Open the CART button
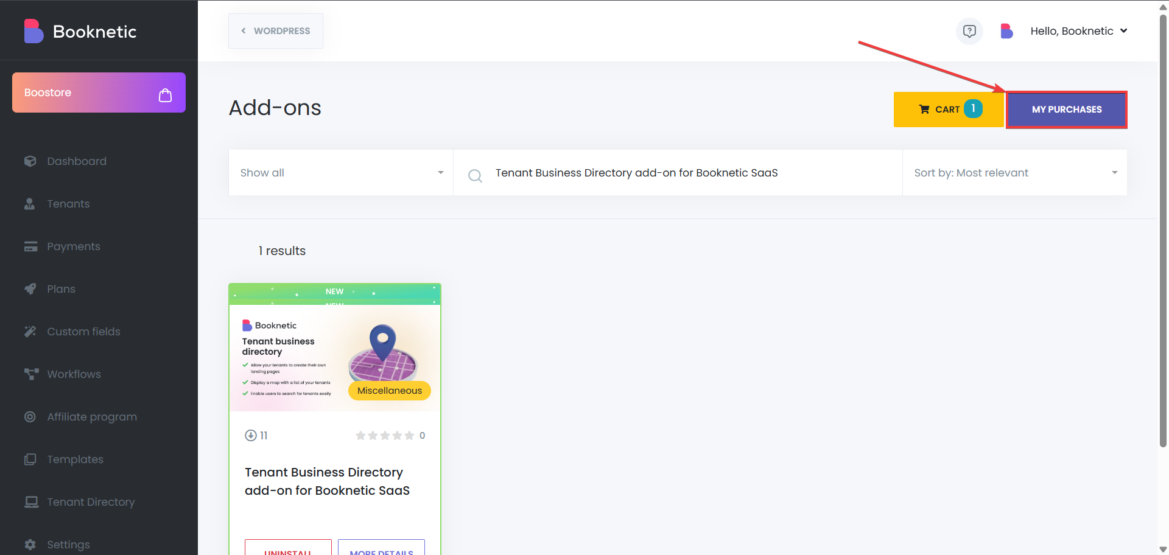 949,110
